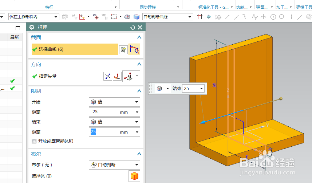Screen dimensions: 312x183
Task: Click the inferred vector icon
Action: 129,76
